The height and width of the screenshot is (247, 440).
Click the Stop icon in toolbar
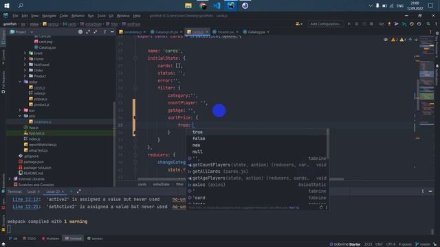[371, 24]
